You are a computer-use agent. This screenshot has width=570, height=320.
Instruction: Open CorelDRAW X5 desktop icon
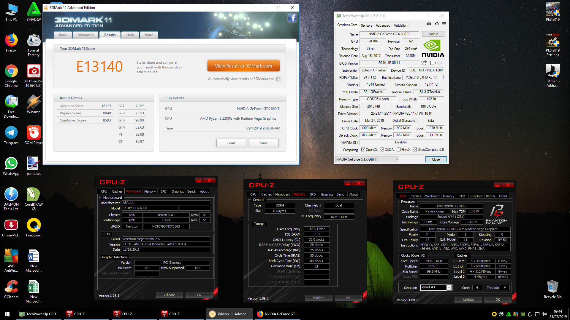point(34,199)
